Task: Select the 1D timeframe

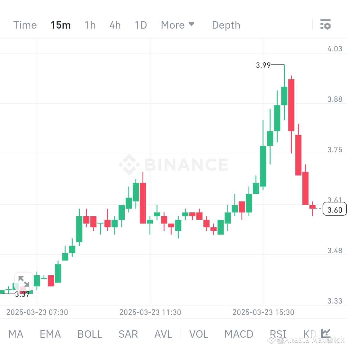Action: 140,25
